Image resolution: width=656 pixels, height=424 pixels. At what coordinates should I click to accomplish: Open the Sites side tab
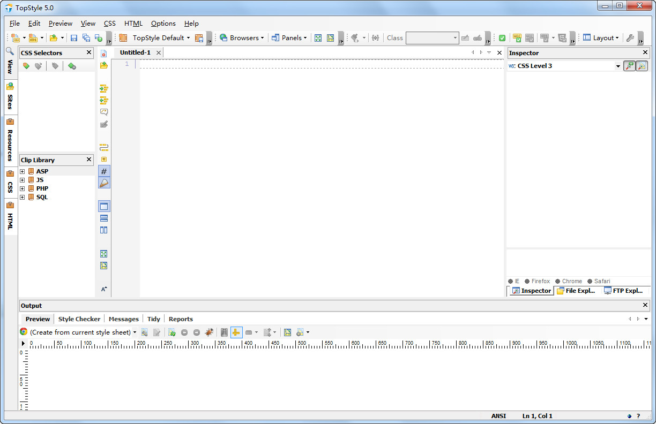[10, 97]
